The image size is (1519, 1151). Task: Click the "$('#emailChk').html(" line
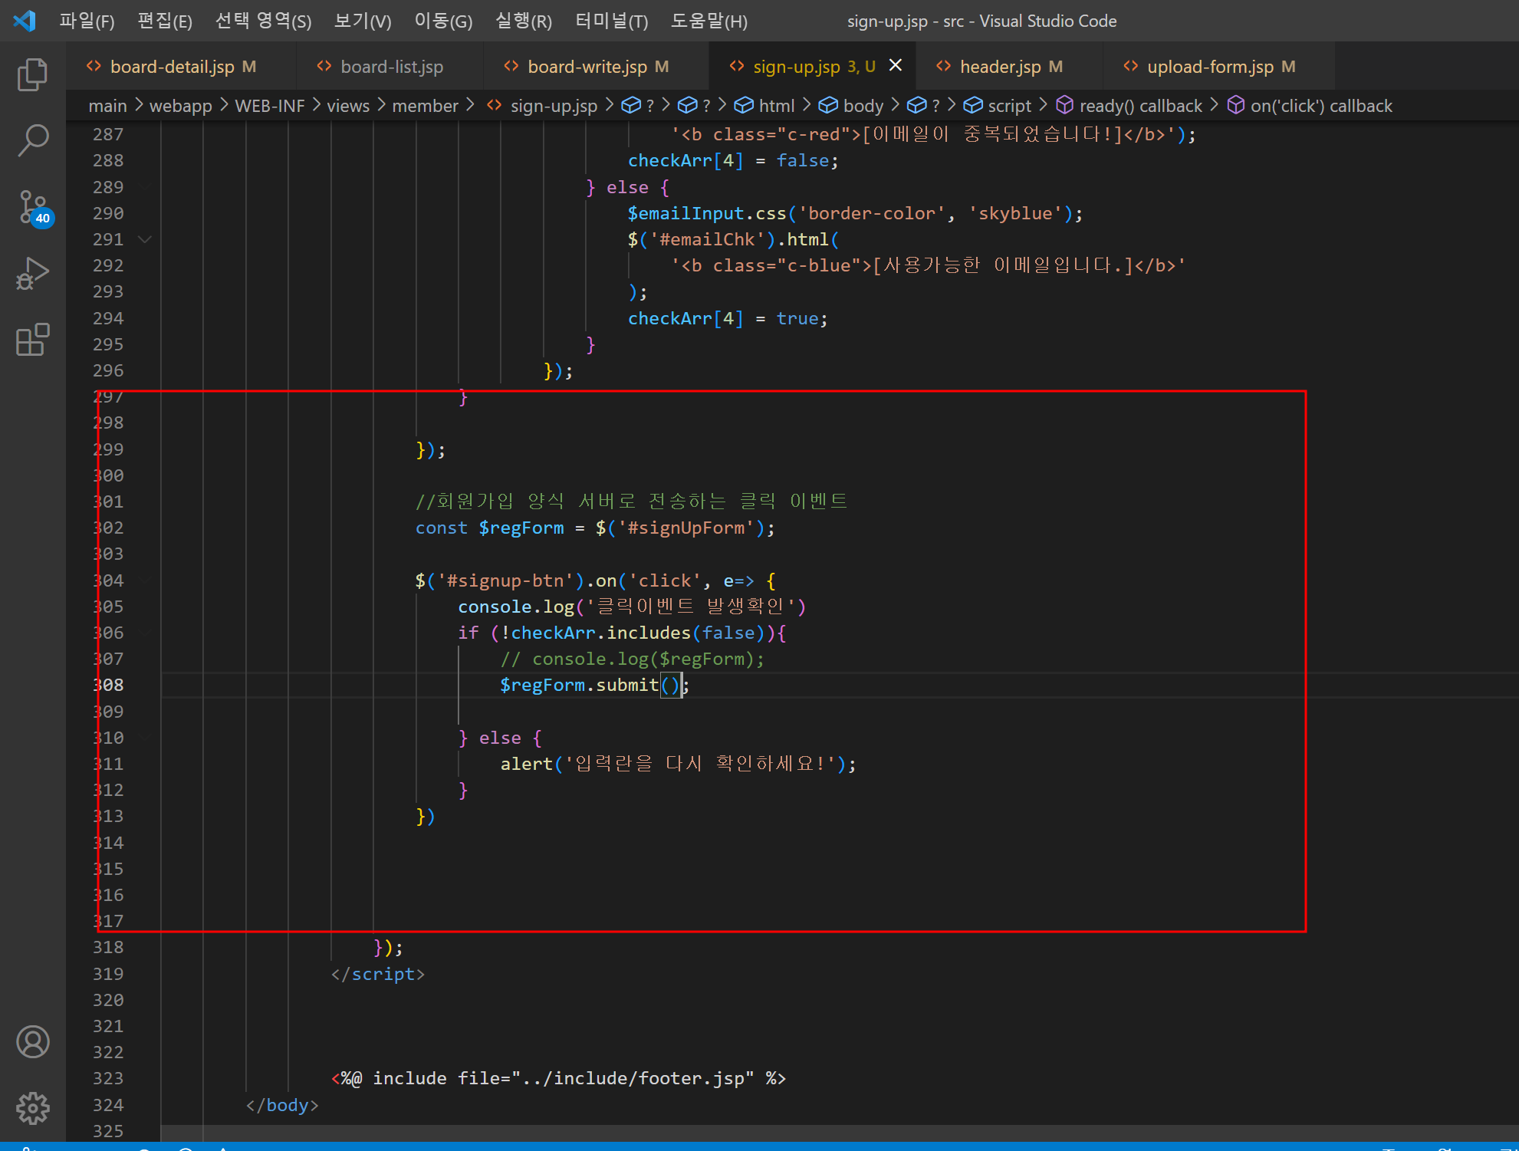point(733,239)
